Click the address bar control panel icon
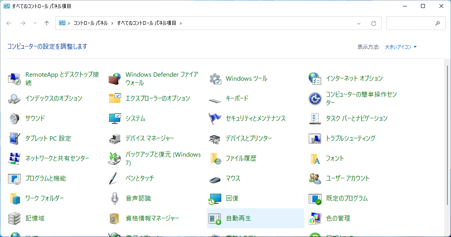The image size is (451, 237). click(62, 23)
